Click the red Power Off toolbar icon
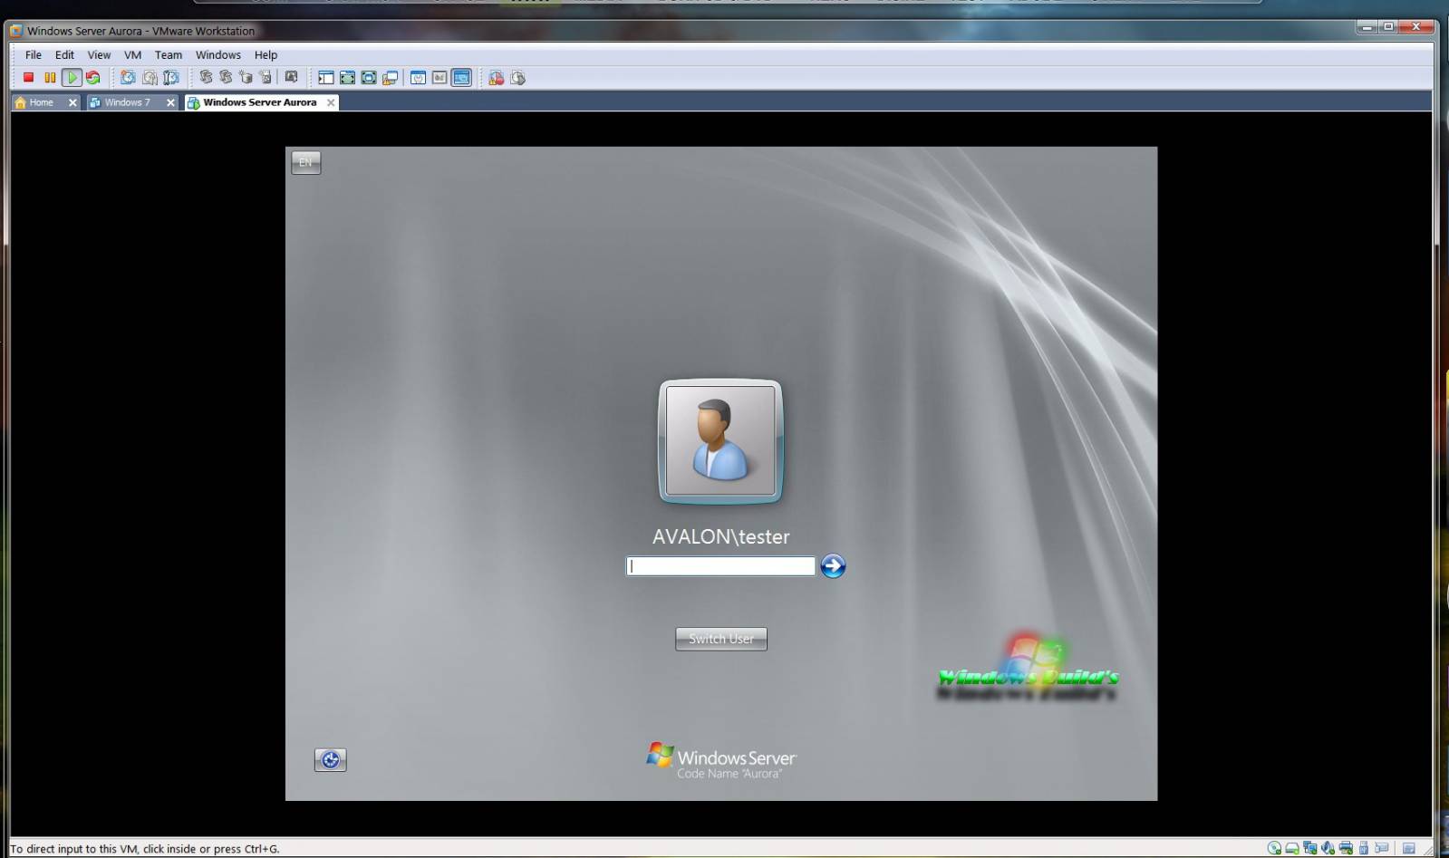 pos(29,78)
